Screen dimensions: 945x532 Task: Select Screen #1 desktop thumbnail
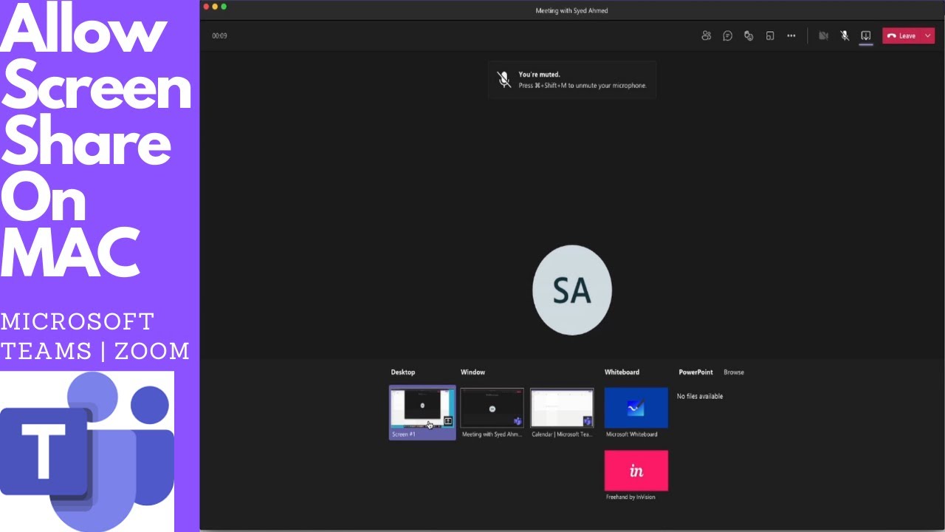tap(422, 412)
